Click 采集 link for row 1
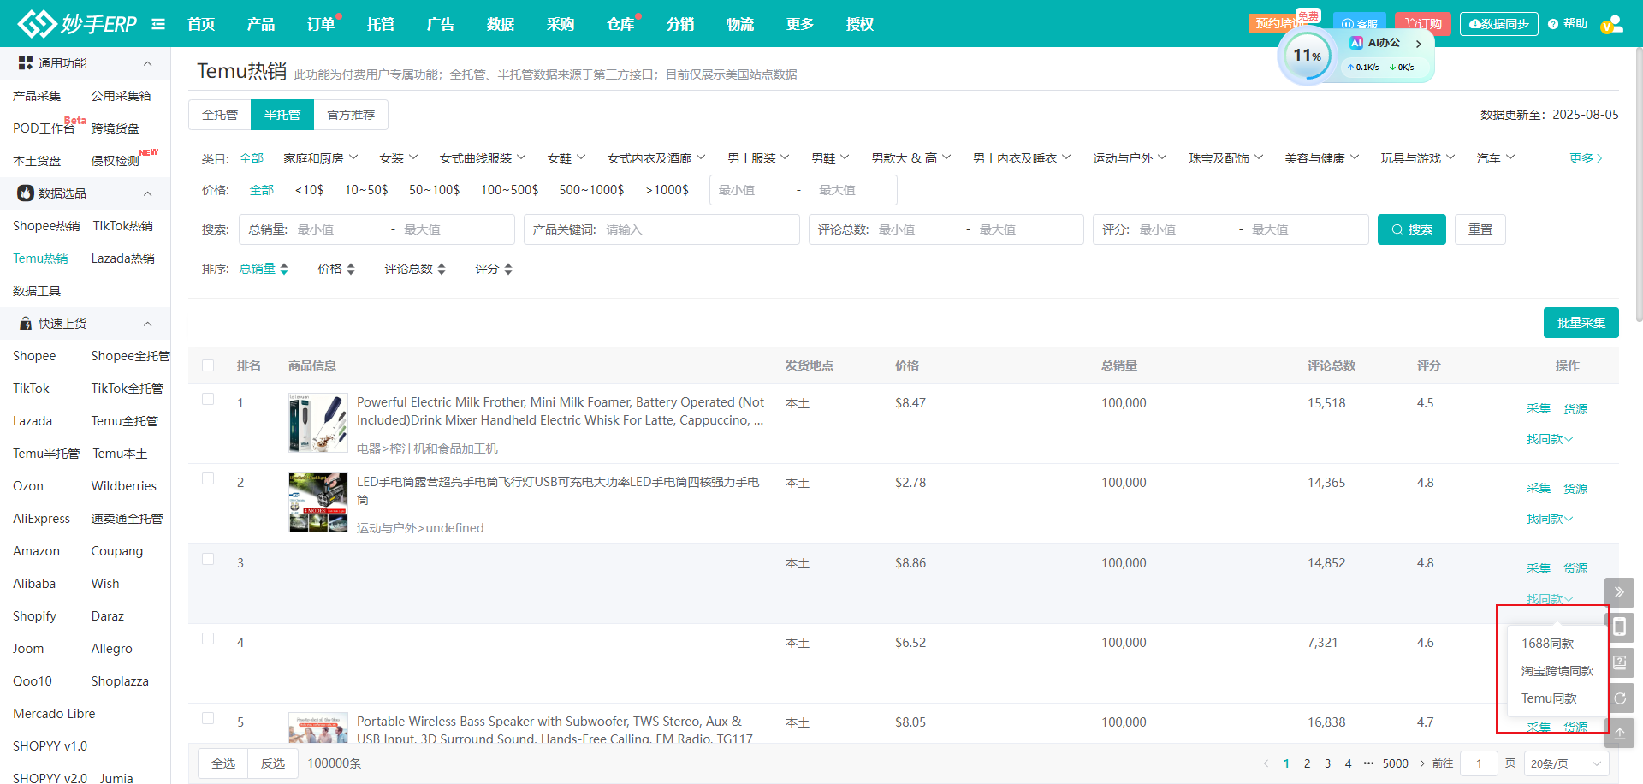 click(x=1539, y=409)
